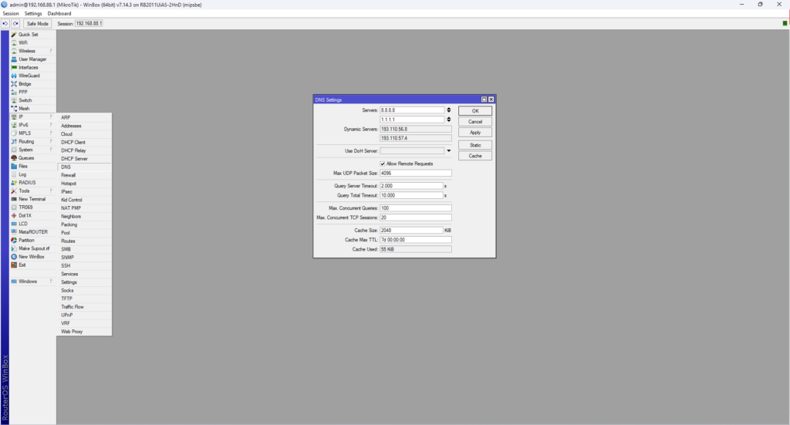
Task: Click the Max UDP Packet Size field
Action: [x=415, y=174]
